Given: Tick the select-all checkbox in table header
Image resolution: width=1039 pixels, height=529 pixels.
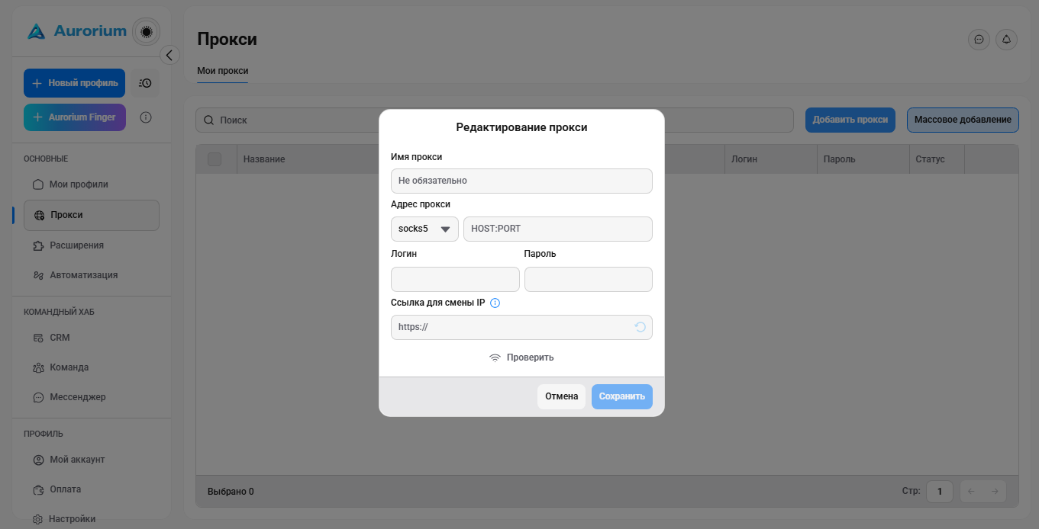Looking at the screenshot, I should coord(215,159).
